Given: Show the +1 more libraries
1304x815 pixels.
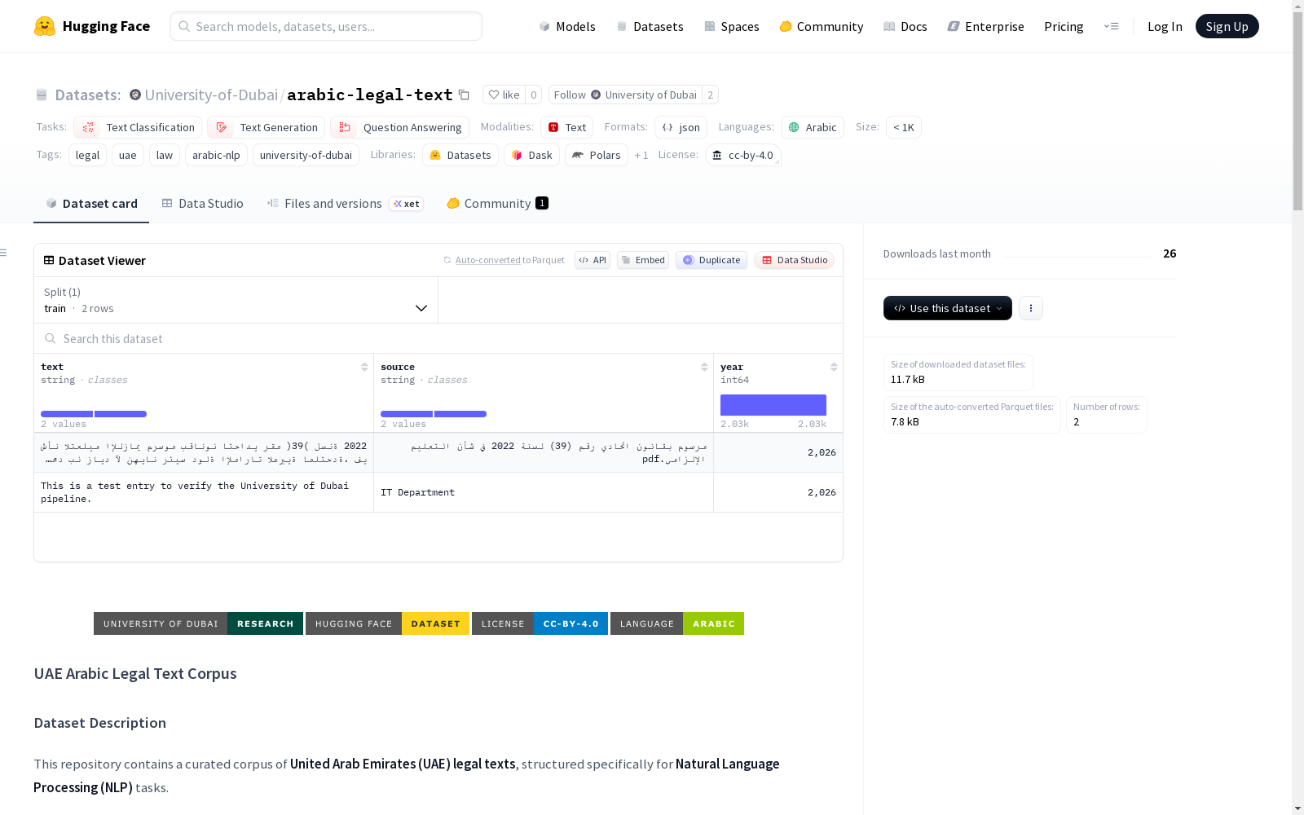Looking at the screenshot, I should click(641, 155).
